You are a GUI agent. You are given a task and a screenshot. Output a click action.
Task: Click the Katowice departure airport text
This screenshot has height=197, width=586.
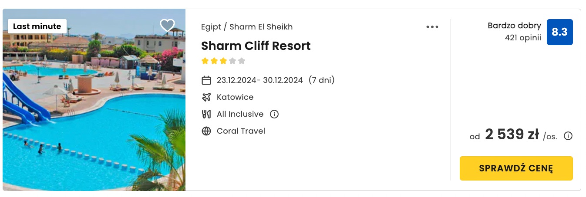tap(235, 97)
